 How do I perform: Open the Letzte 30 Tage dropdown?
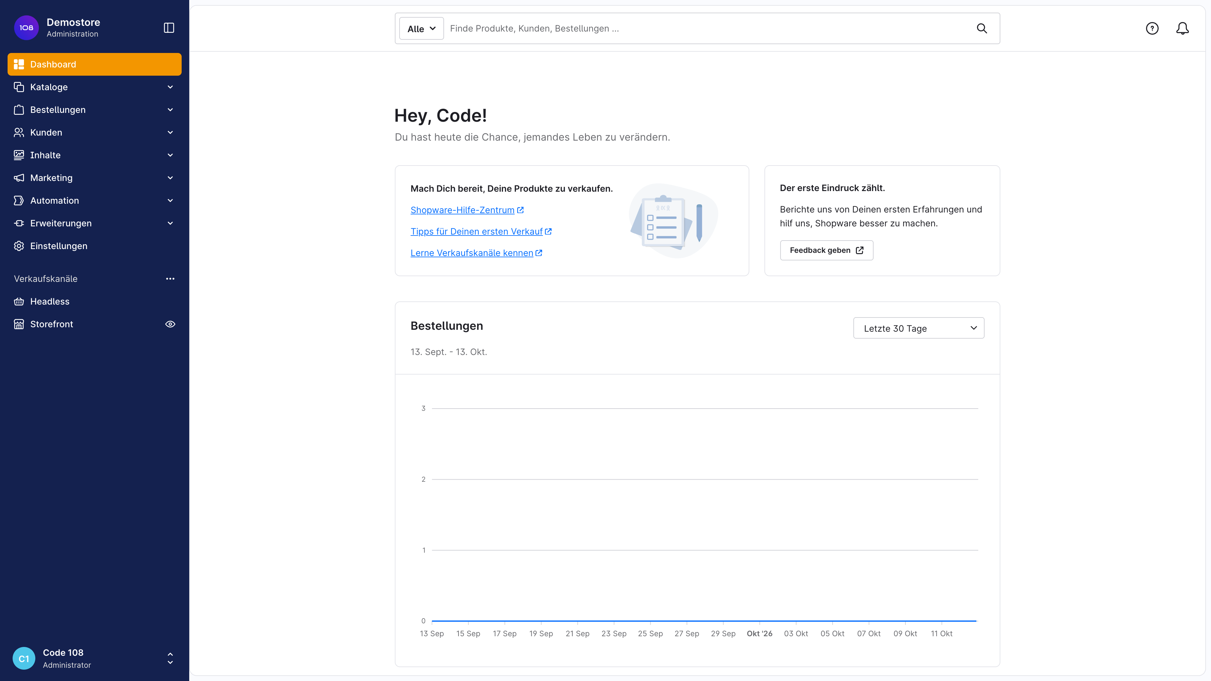tap(919, 328)
